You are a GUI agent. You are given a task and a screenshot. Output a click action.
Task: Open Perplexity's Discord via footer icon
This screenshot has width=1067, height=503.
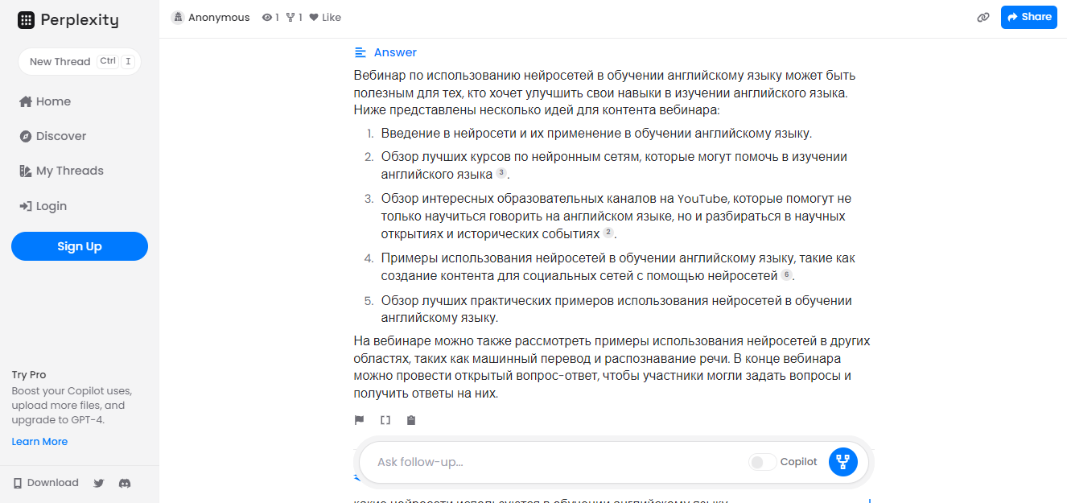pos(125,483)
